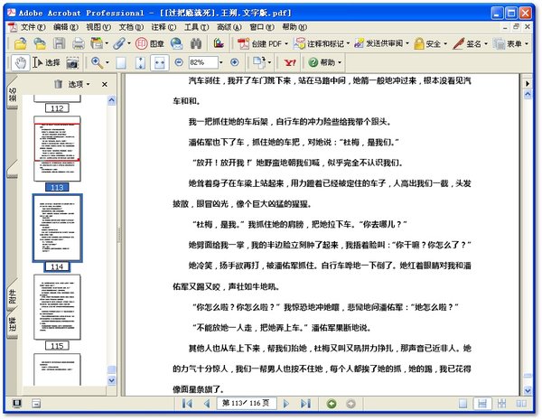542x420 pixels.
Task: Go to the first page
Action: pos(187,404)
